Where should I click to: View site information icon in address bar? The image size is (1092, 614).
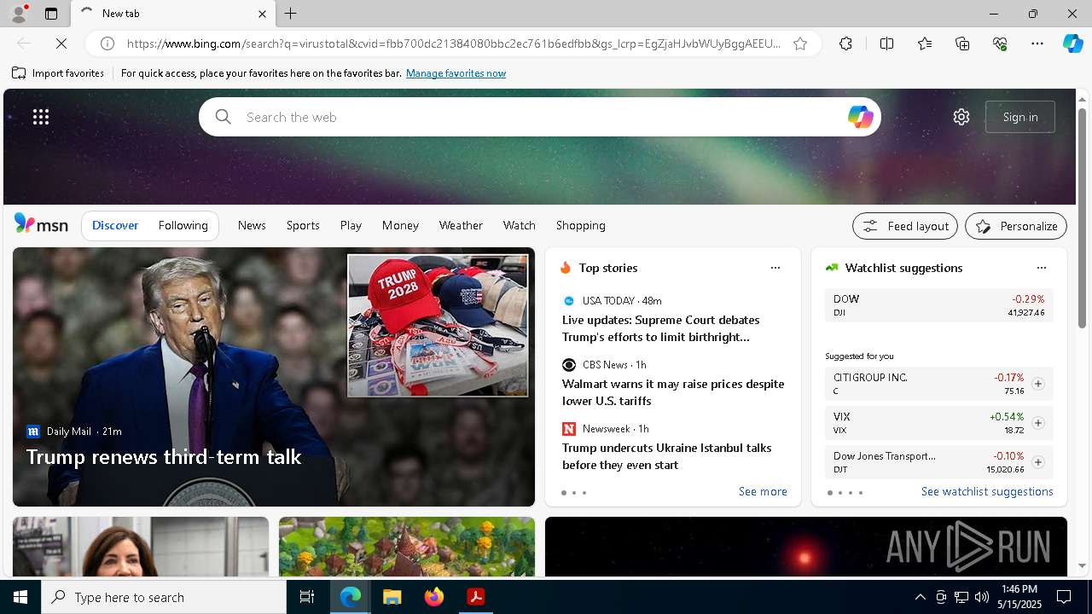107,43
